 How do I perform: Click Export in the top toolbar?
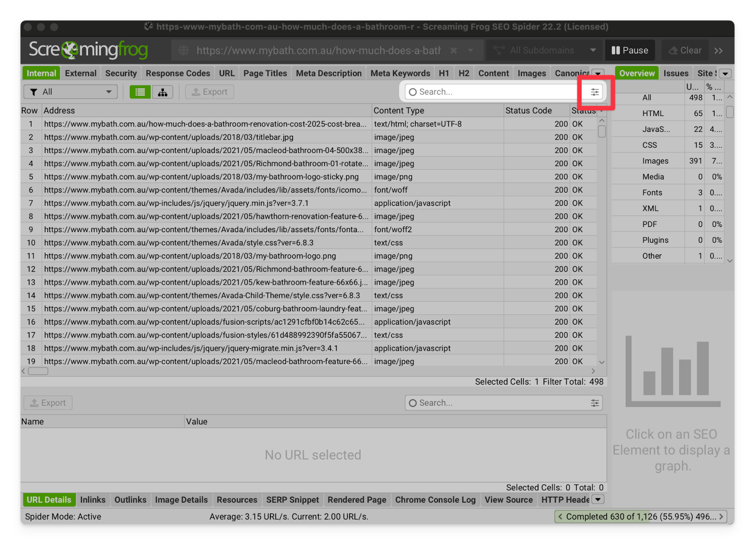[x=210, y=92]
